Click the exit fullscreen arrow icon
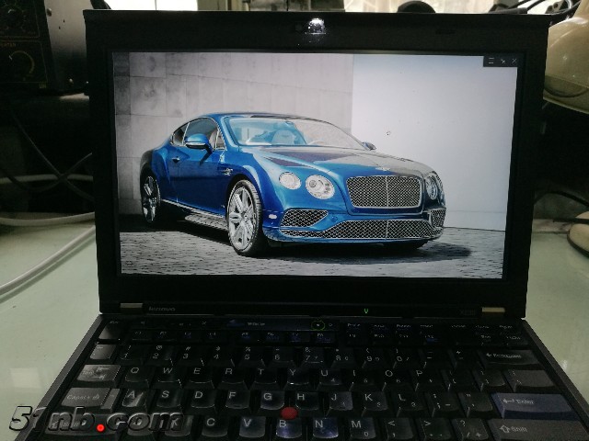 pyautogui.click(x=502, y=61)
